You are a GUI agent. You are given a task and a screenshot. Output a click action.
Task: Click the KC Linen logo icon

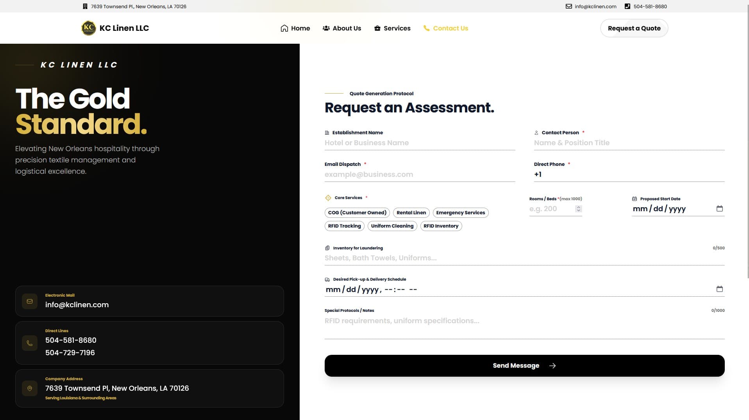(x=88, y=28)
